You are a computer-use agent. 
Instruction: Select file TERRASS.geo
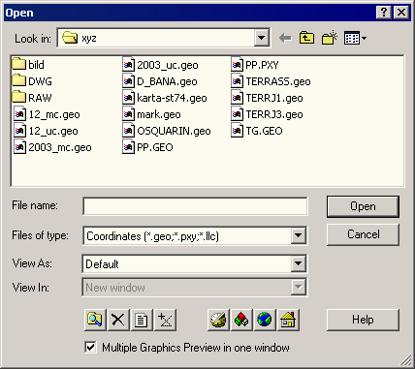coord(271,81)
